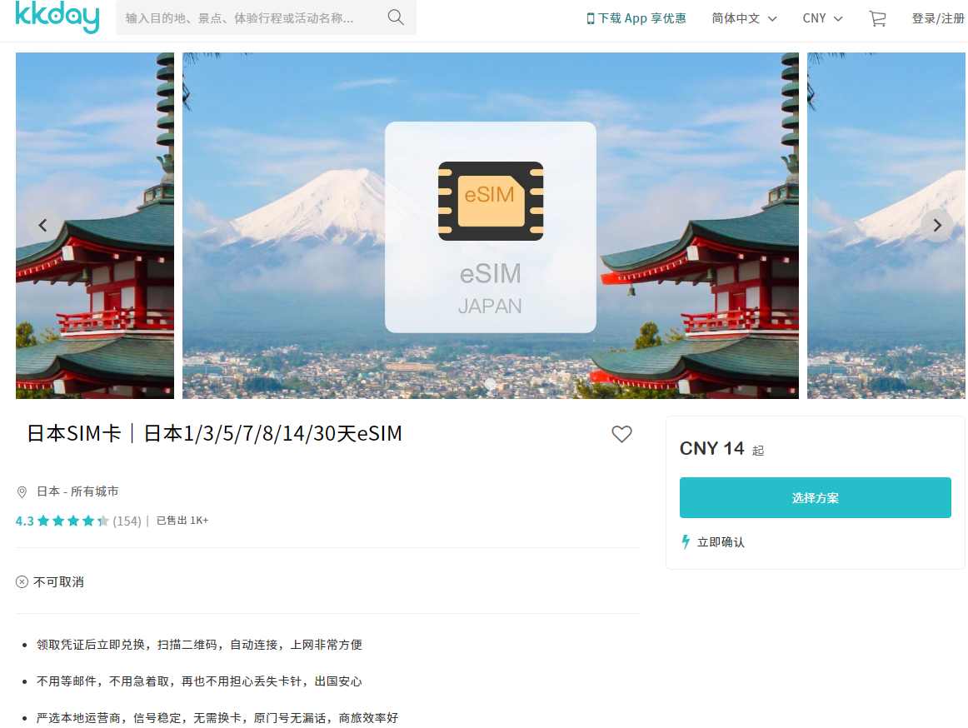Click the lightning icon beside 立即确认
Screen dimensions: 968x728
click(685, 541)
